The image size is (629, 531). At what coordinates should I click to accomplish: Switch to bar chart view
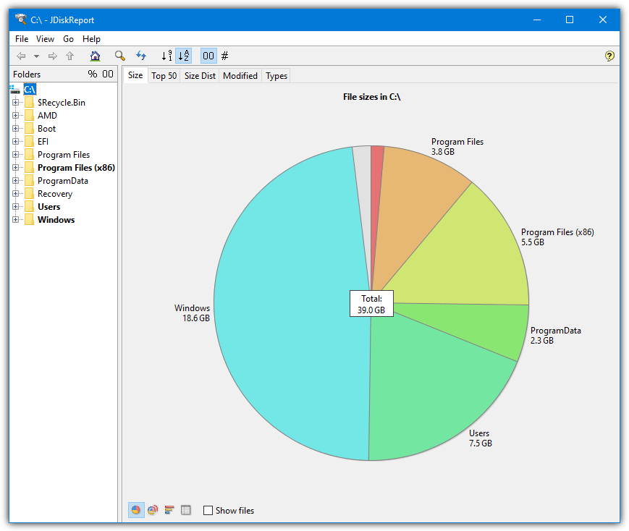coord(169,510)
